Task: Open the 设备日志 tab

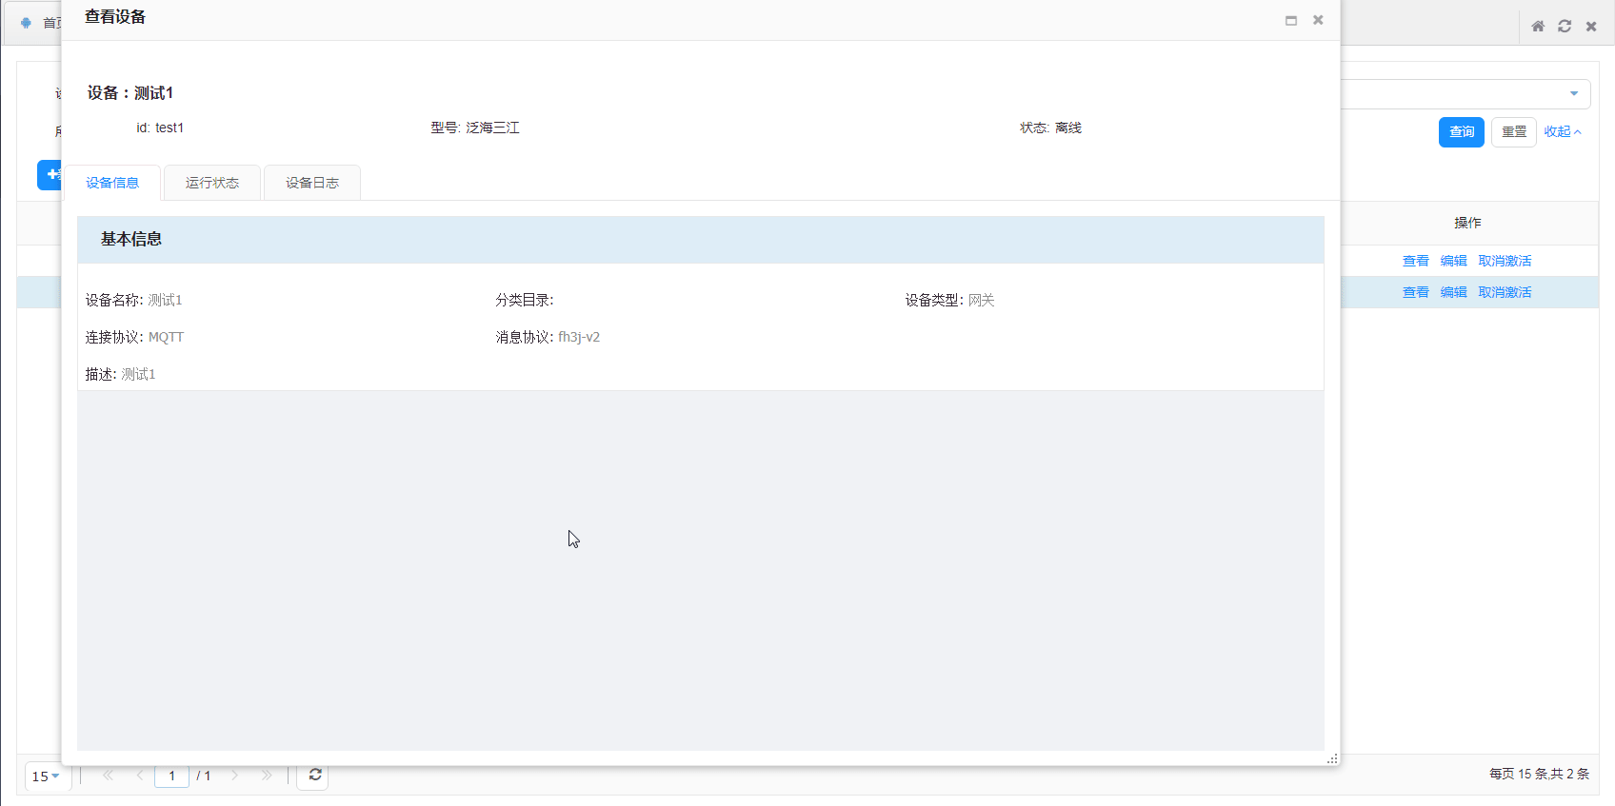Action: [x=312, y=183]
